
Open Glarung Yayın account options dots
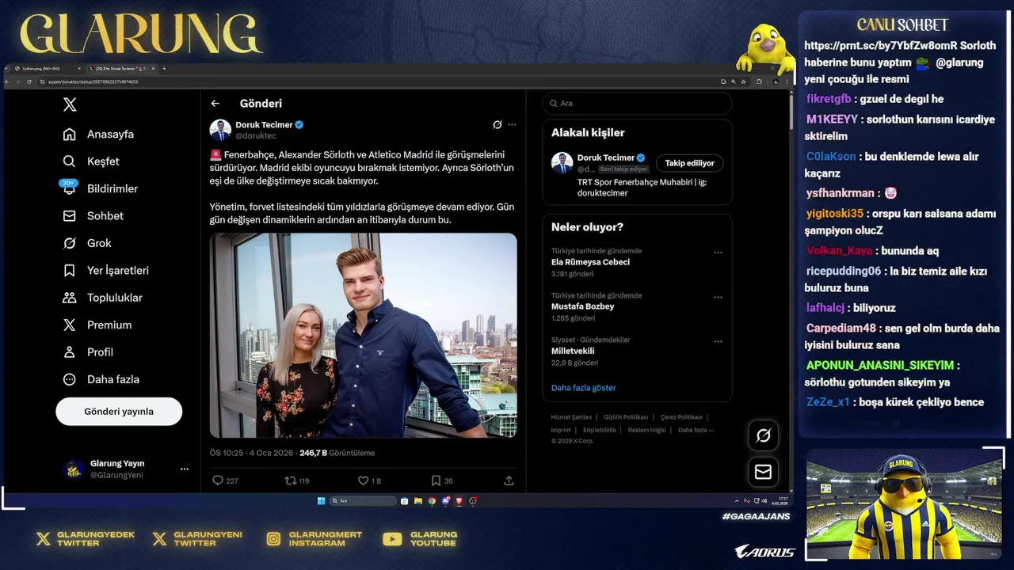point(185,469)
